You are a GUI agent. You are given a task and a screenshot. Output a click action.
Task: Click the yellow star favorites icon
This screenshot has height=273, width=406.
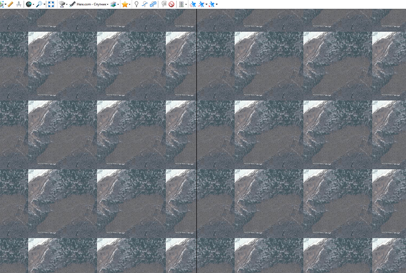coord(124,4)
